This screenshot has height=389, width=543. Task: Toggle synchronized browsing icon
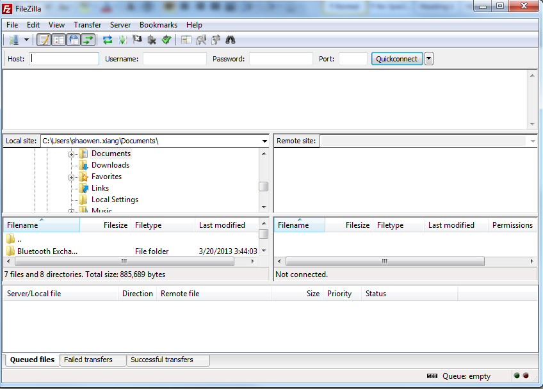[216, 40]
